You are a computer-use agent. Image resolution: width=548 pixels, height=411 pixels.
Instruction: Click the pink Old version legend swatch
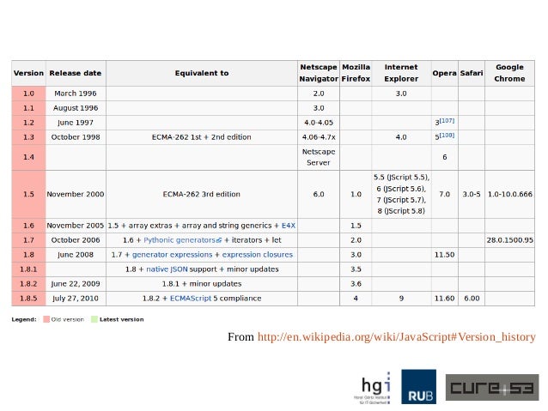click(46, 319)
